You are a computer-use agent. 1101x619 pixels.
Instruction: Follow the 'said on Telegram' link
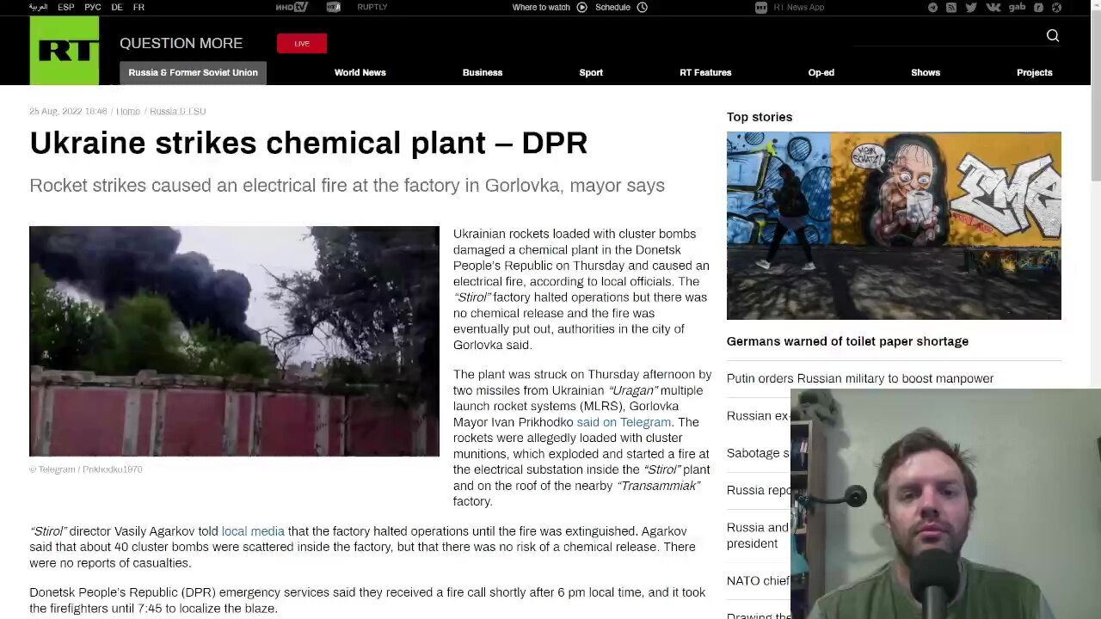pyautogui.click(x=624, y=422)
